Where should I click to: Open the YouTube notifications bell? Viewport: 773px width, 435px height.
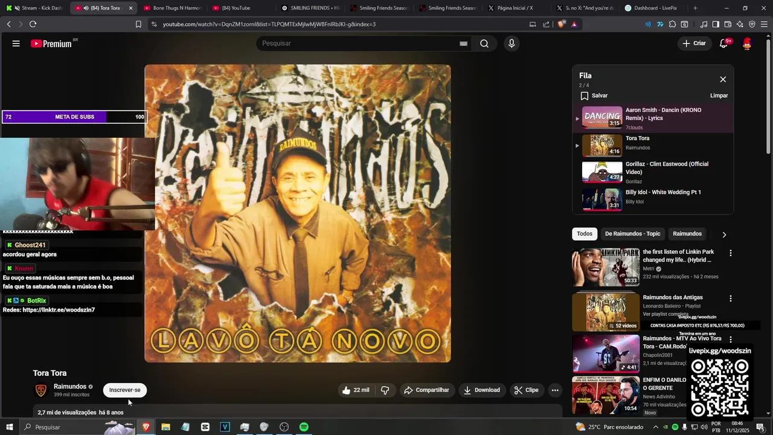pos(724,43)
